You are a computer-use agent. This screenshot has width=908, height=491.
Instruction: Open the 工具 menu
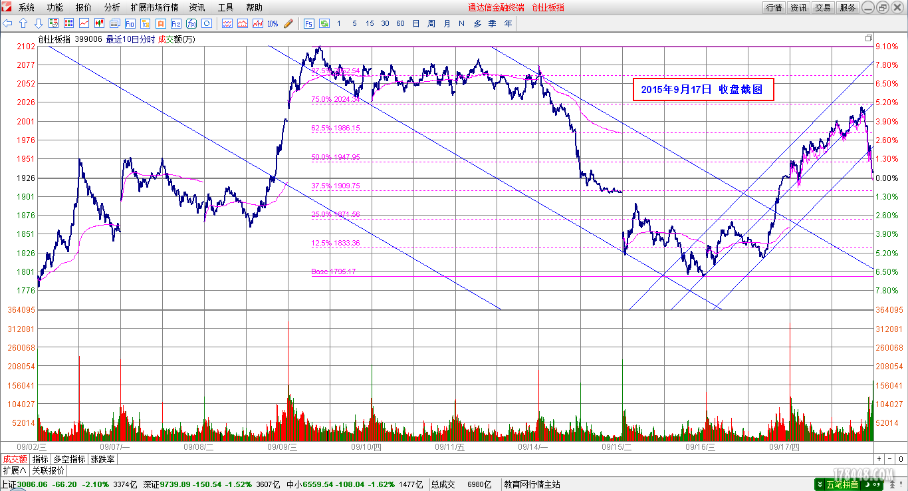226,7
